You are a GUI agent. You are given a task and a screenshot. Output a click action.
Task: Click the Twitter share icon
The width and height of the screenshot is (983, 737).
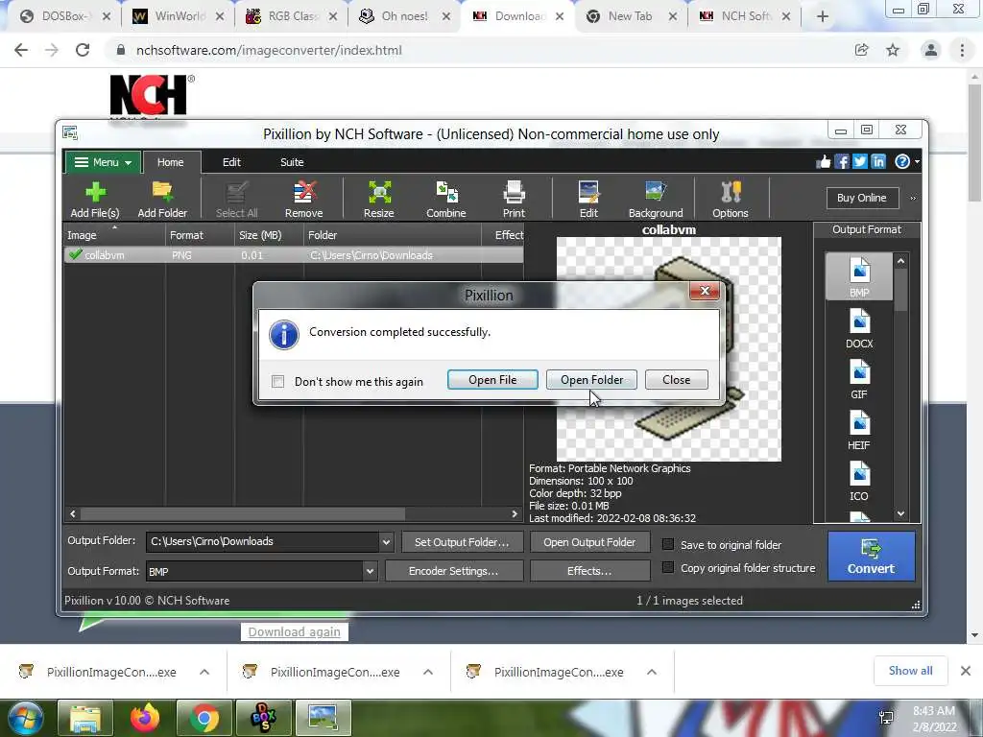pos(860,161)
